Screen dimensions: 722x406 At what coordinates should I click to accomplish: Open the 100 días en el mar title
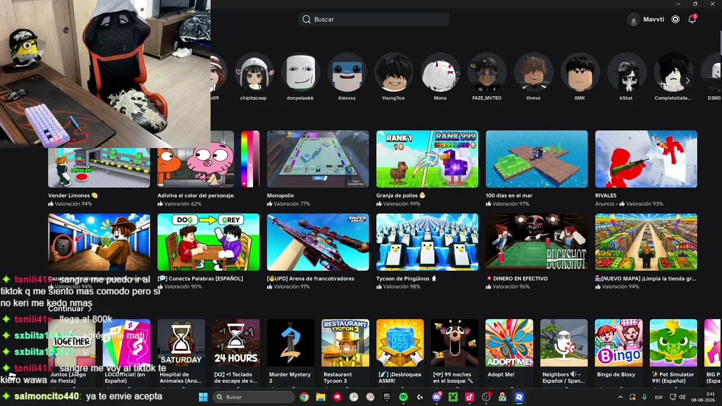coord(509,196)
